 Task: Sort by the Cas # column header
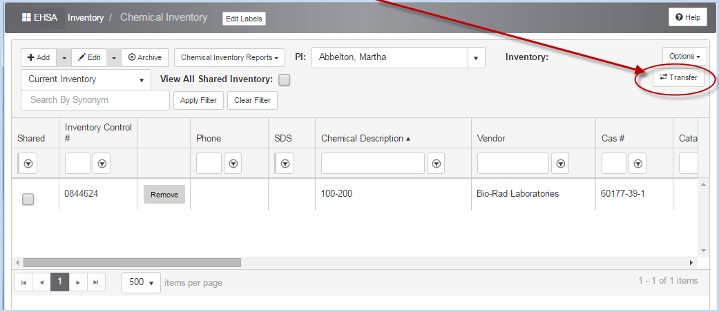pos(613,138)
